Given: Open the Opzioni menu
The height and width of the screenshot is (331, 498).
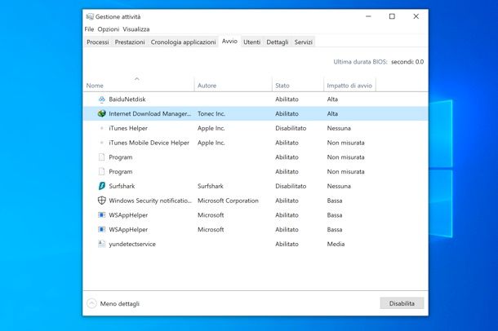Looking at the screenshot, I should (109, 29).
